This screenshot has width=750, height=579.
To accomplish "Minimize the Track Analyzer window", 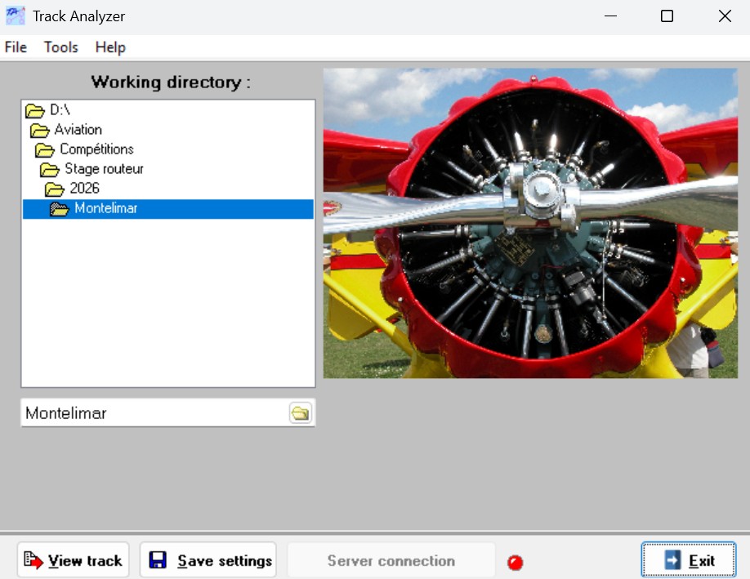I will coord(609,16).
